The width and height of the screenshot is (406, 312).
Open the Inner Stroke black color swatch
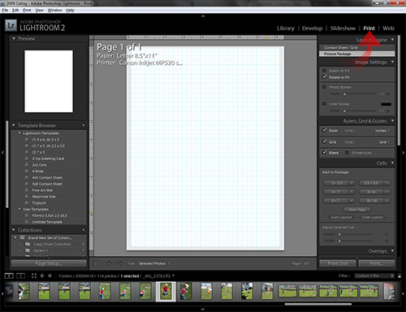(x=386, y=104)
